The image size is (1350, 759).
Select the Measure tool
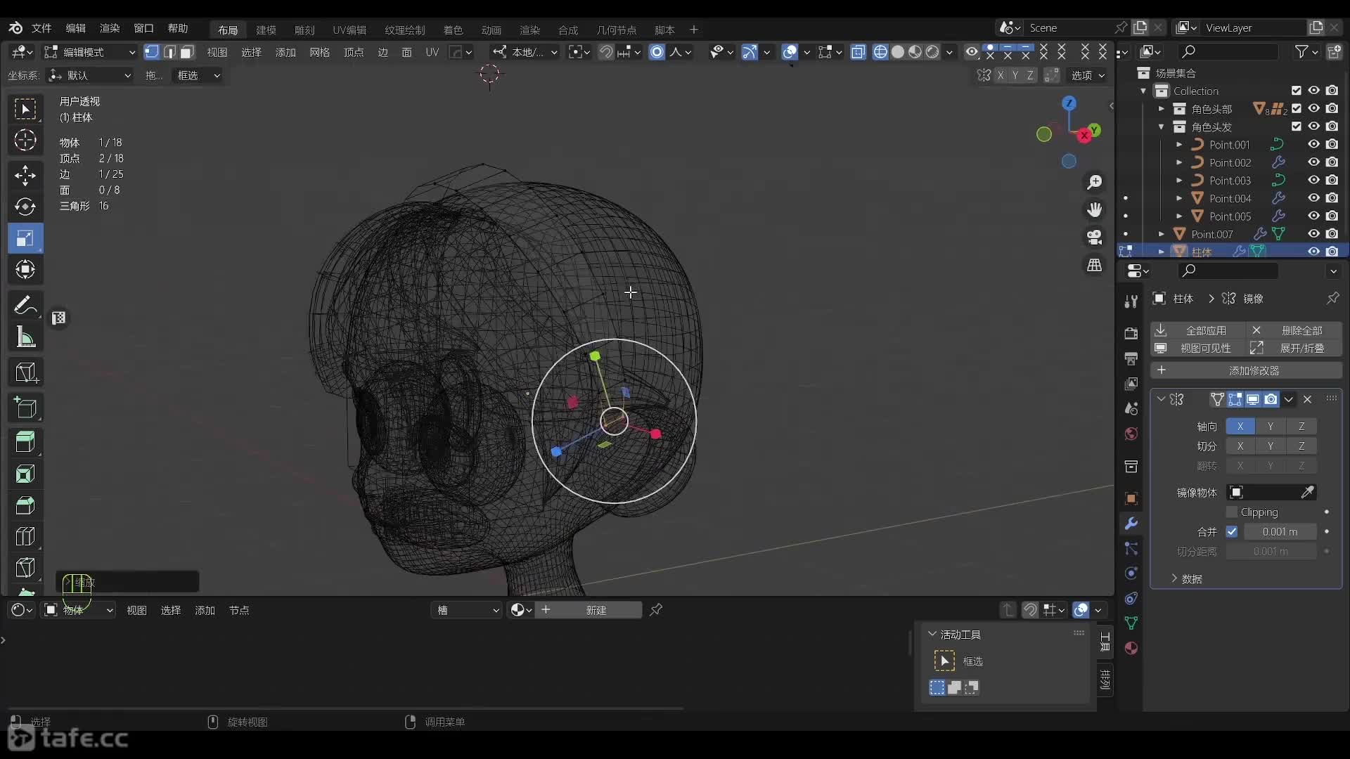25,337
